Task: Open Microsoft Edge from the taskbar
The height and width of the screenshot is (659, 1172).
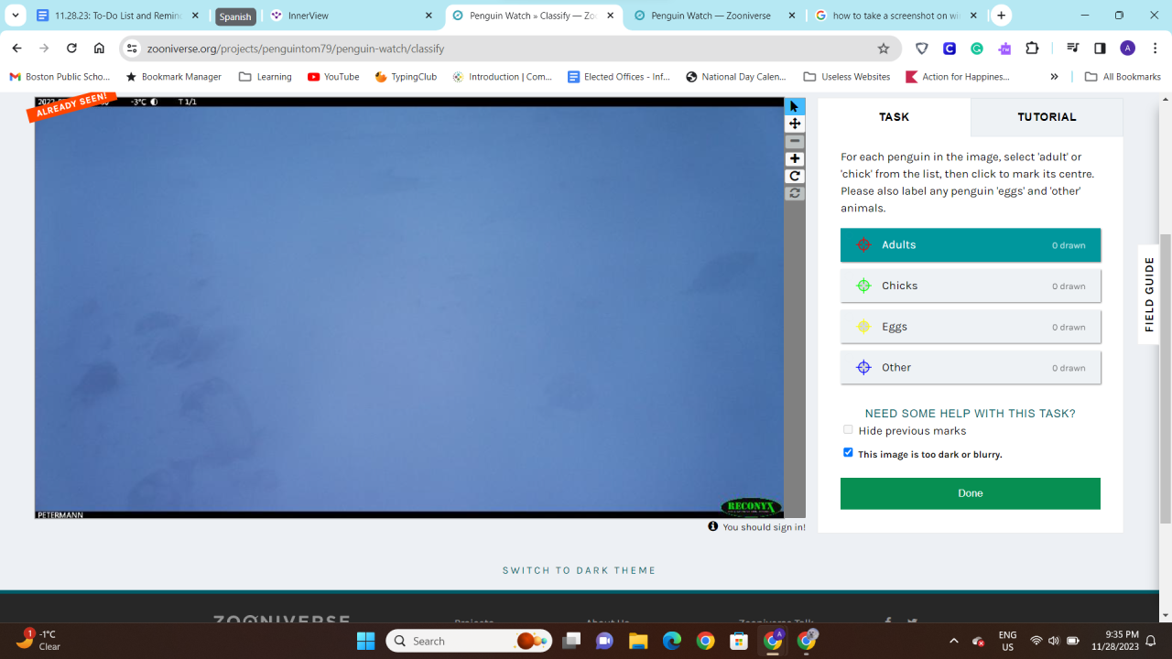Action: click(672, 641)
